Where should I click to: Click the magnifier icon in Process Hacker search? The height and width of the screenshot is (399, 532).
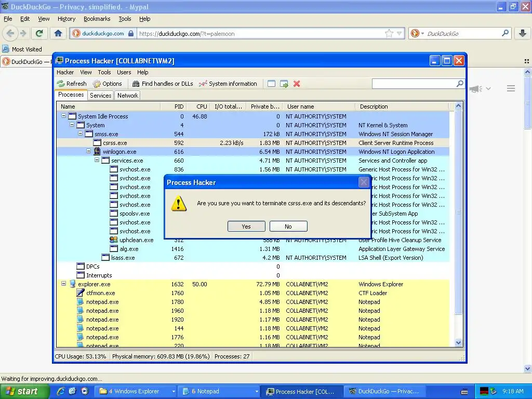(x=460, y=84)
